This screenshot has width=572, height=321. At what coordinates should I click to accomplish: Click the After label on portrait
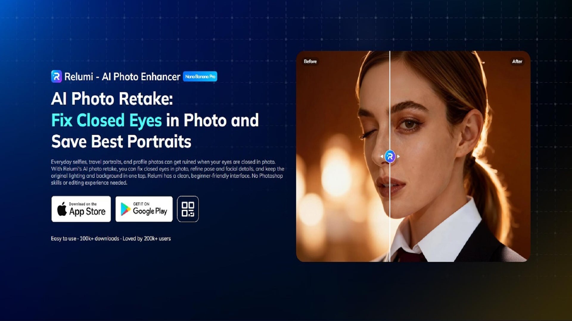517,61
